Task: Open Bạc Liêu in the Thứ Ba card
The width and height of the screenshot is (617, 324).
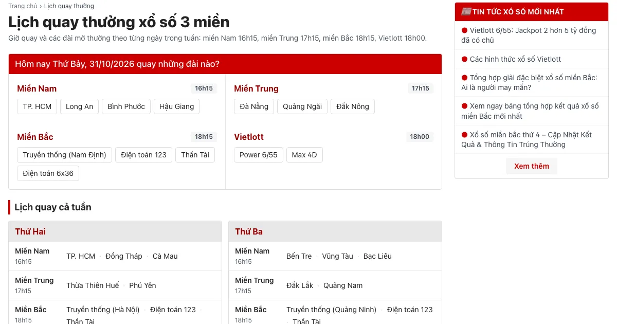Action: 377,256
